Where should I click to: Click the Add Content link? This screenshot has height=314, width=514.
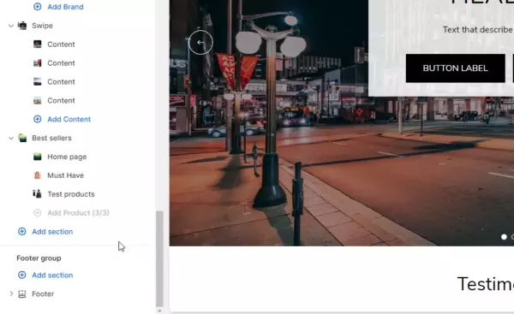pos(69,119)
